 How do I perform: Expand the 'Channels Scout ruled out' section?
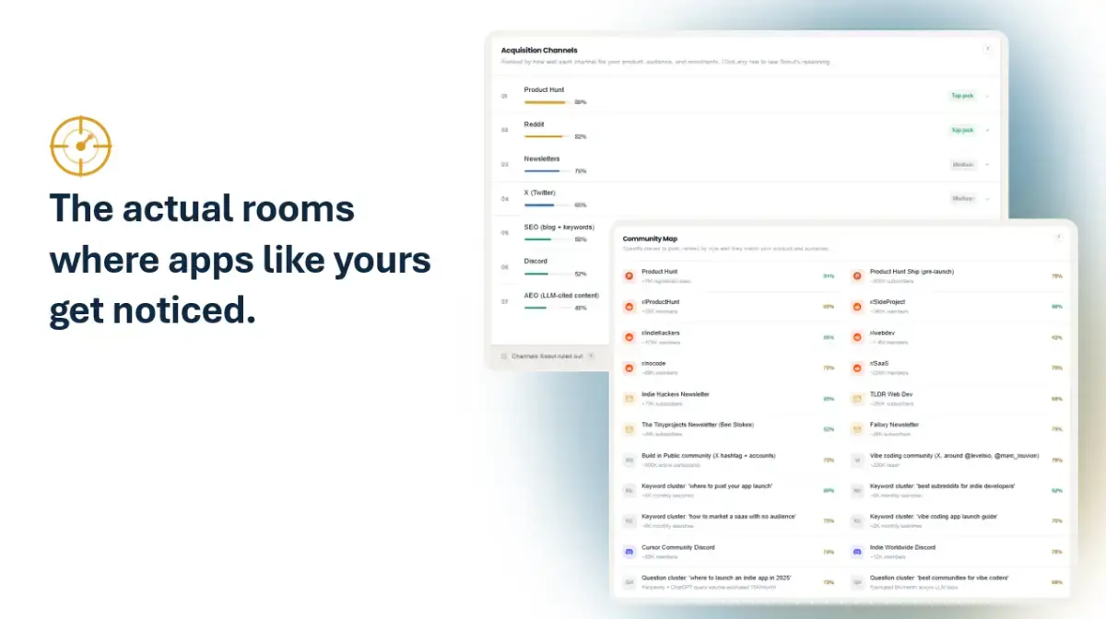coord(547,356)
